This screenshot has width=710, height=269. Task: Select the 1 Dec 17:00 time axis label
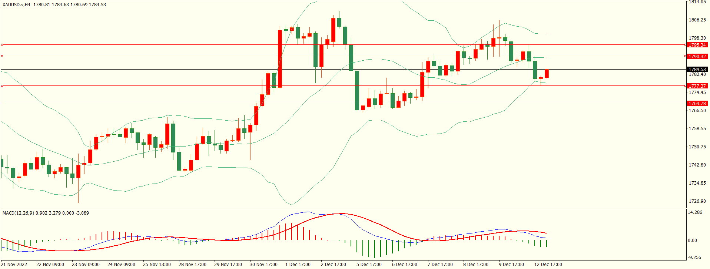[298, 265]
